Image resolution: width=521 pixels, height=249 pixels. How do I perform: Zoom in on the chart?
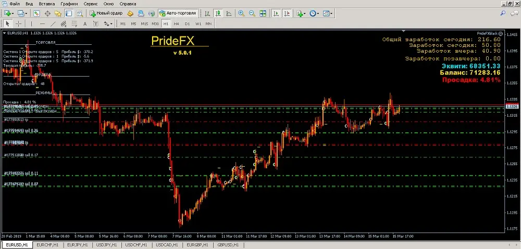pyautogui.click(x=241, y=13)
